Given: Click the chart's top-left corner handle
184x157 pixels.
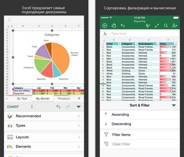Looking at the screenshot, I should [13, 30].
